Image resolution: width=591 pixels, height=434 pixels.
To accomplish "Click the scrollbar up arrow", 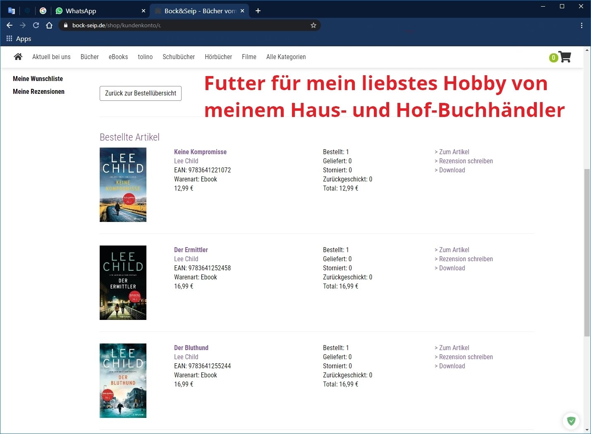I will [587, 50].
